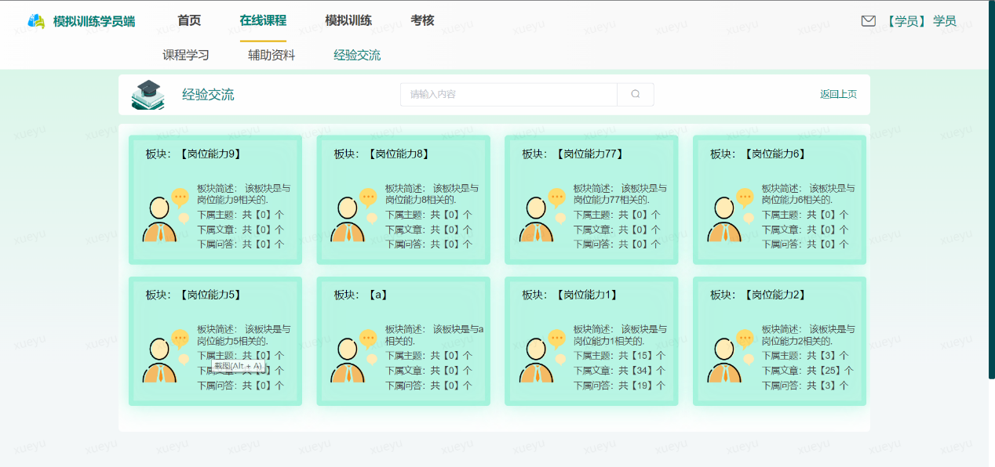Click inside the 请输入内容 search field
Image resolution: width=995 pixels, height=467 pixels.
coord(506,94)
